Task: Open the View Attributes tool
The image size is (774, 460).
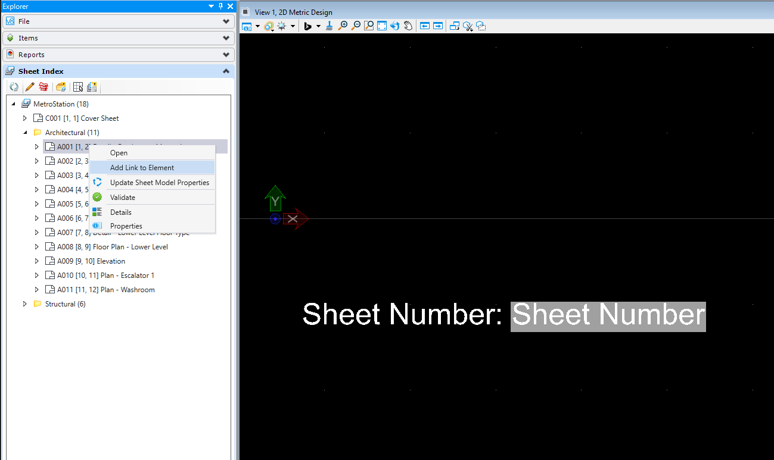Action: [247, 26]
